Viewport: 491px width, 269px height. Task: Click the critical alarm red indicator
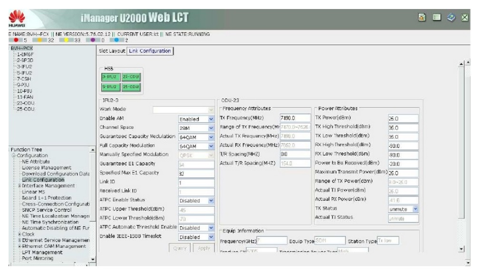click(x=16, y=40)
